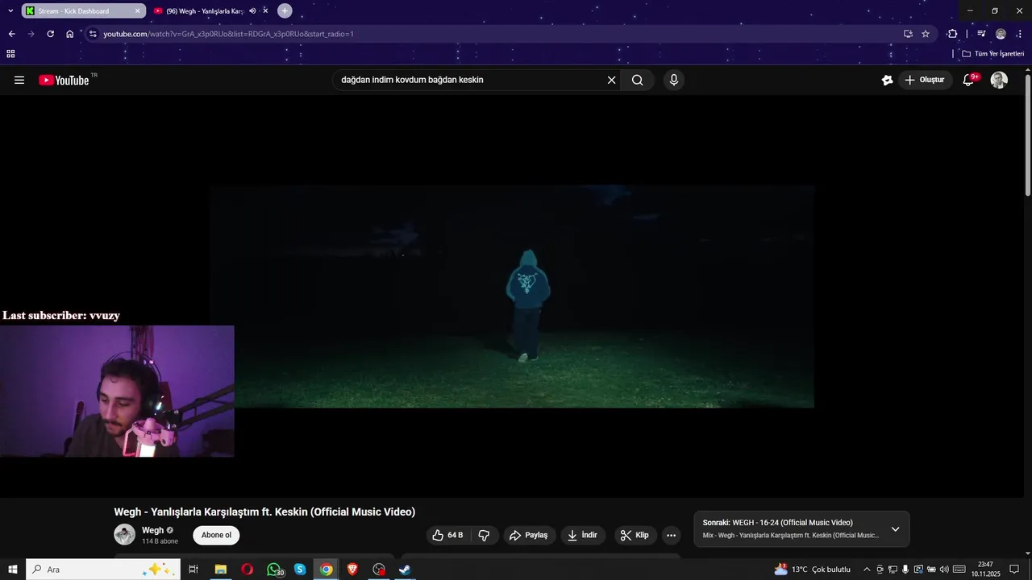The image size is (1032, 580).
Task: Open File Explorer from taskbar
Action: point(220,570)
